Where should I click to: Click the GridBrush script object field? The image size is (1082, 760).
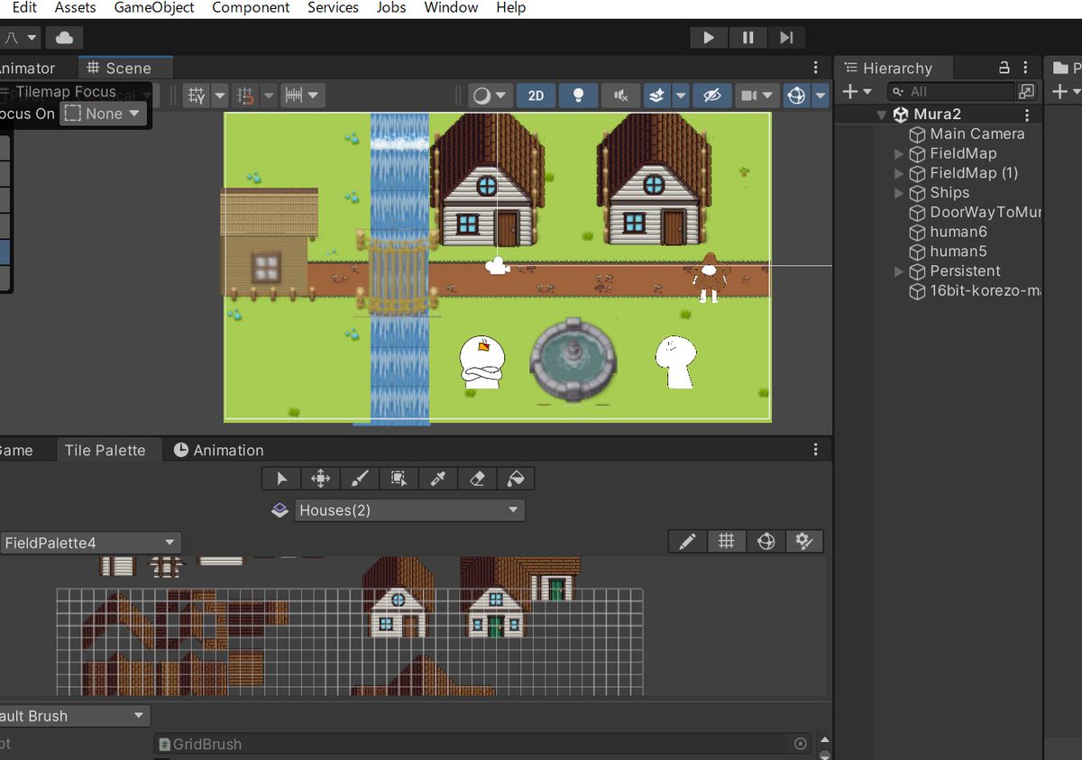482,745
